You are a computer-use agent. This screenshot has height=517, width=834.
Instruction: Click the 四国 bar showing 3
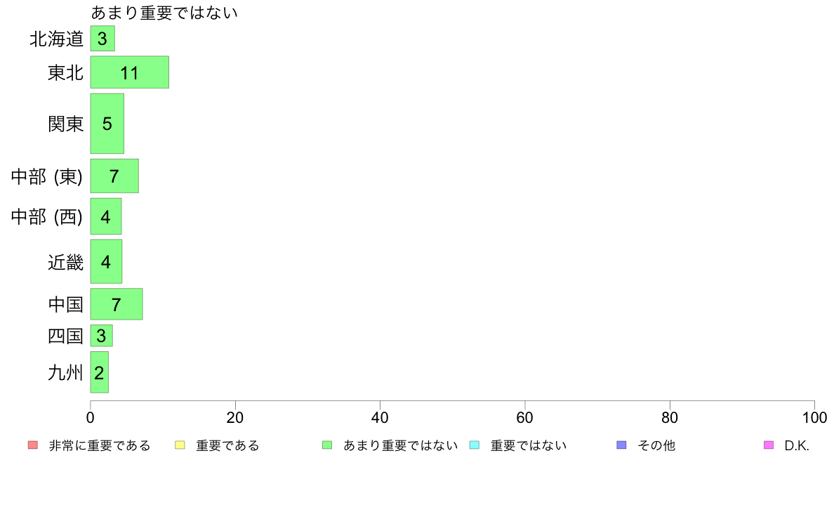click(102, 336)
